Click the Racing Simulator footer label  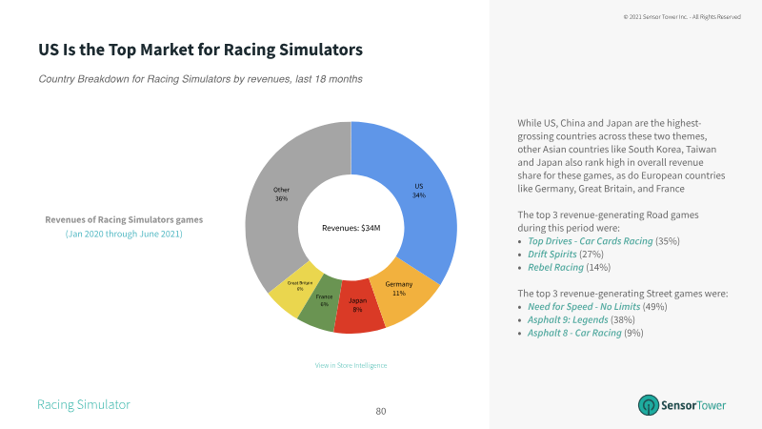point(84,404)
